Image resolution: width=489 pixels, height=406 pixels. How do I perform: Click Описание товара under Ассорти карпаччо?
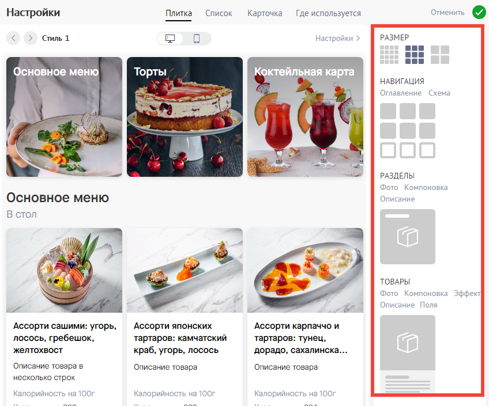[286, 367]
